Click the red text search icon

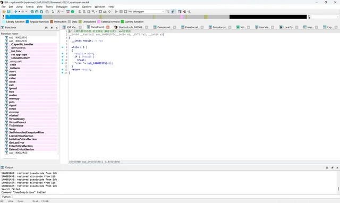(68, 12)
